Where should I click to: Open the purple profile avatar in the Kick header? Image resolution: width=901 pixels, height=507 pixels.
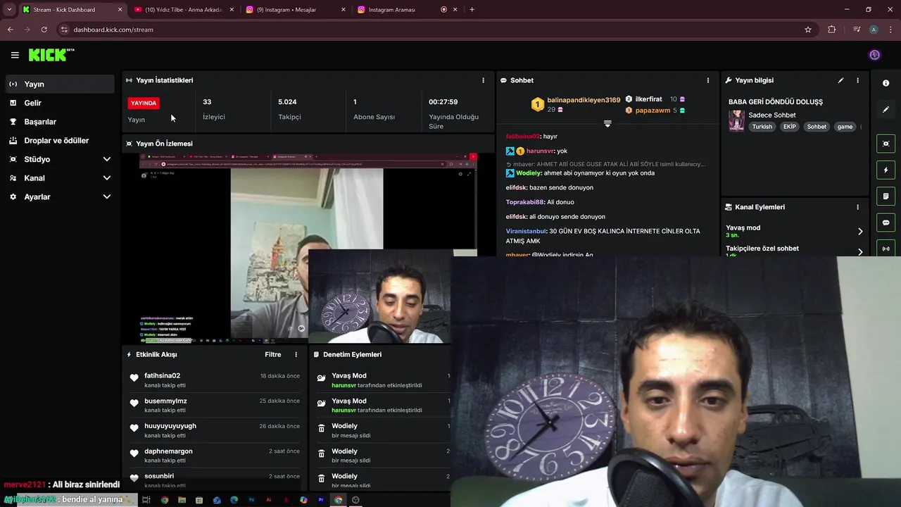coord(874,55)
